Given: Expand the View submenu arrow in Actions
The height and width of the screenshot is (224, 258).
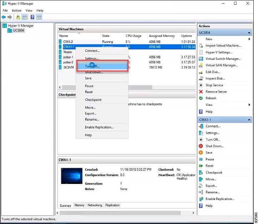Looking at the screenshot, I should pyautogui.click(x=249, y=105).
